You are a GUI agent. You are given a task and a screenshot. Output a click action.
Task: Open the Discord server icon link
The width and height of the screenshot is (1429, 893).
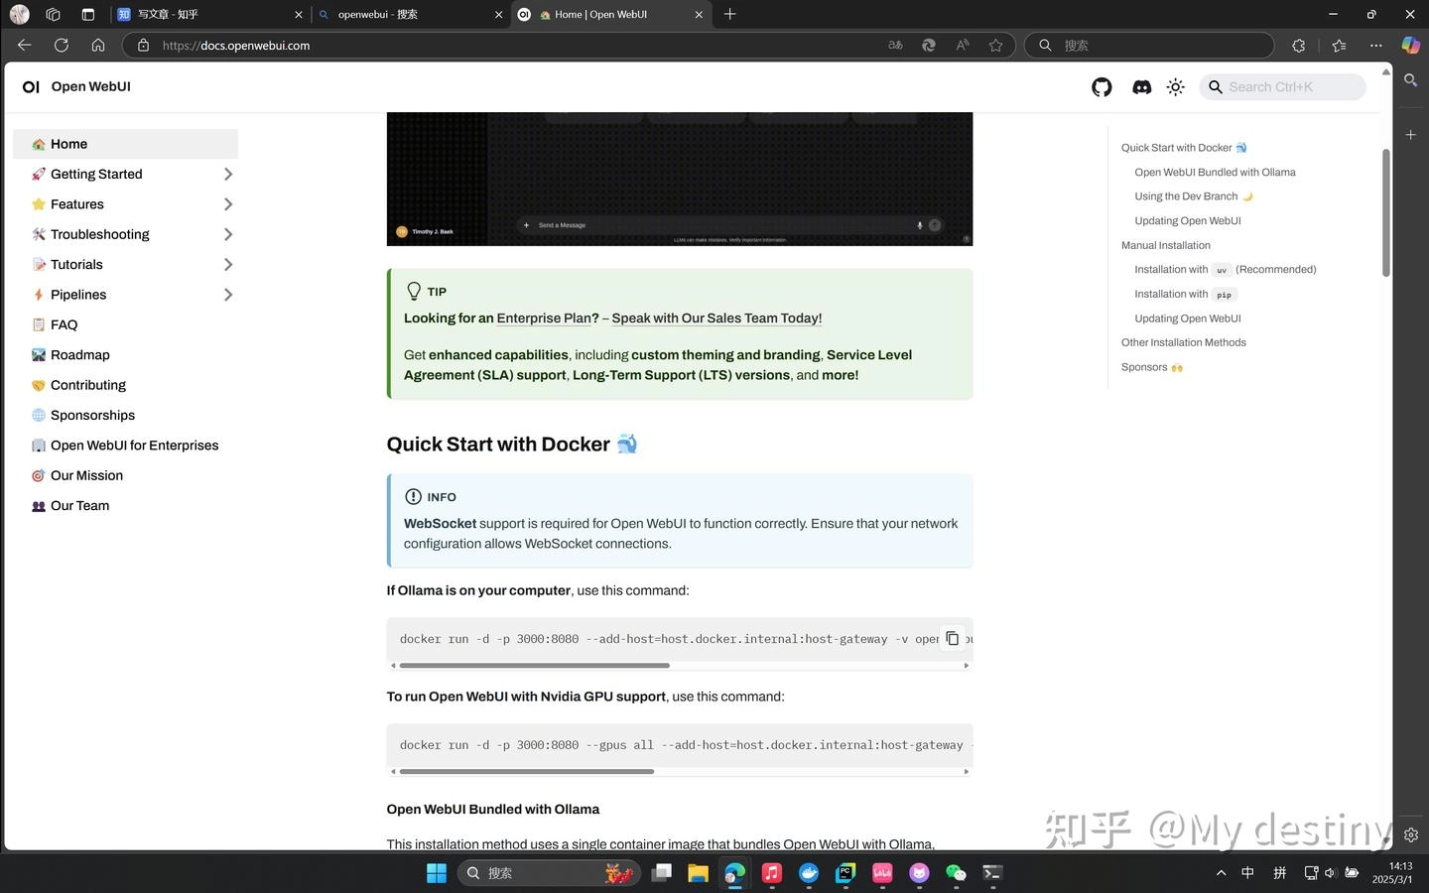tap(1141, 87)
